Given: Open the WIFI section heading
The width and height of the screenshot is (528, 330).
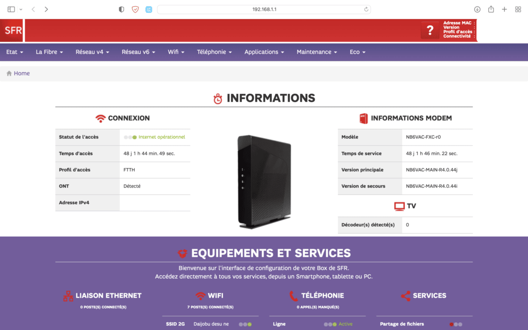Looking at the screenshot, I should [216, 295].
